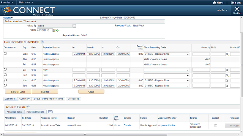243x136 pixels.
Task: Open Needs Approval status for Mon 6/20
Action: point(51,80)
